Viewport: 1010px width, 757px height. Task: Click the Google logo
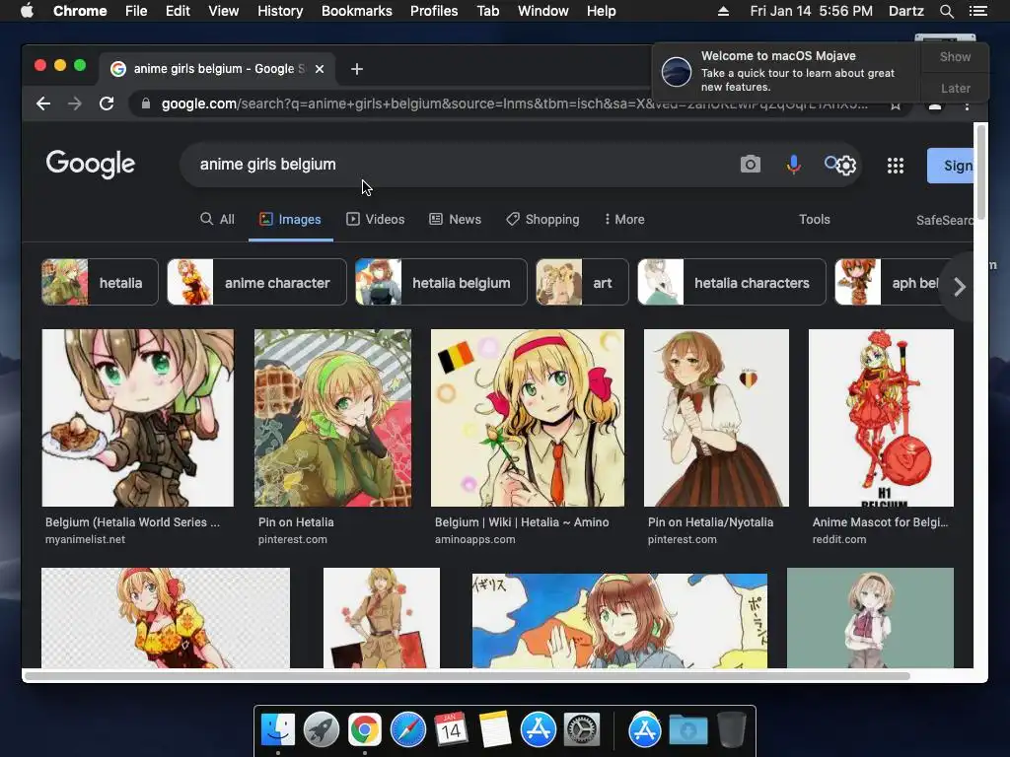[90, 165]
